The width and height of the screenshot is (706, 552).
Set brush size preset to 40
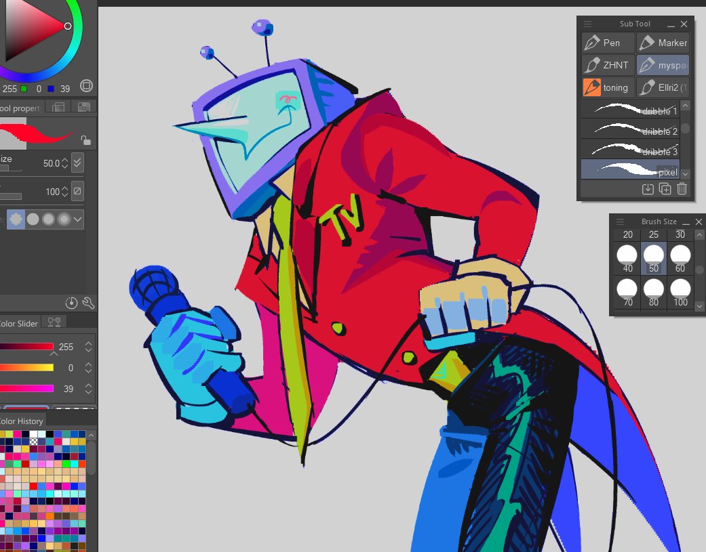(627, 259)
